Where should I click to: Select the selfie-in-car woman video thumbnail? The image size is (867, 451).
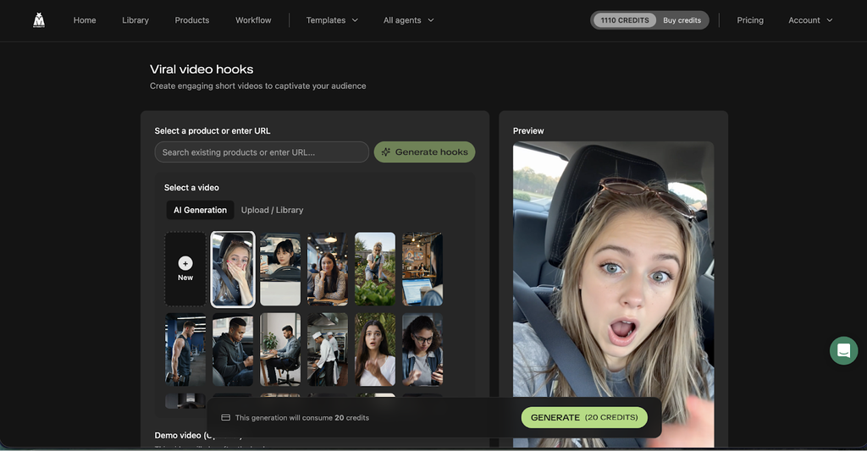tap(233, 269)
